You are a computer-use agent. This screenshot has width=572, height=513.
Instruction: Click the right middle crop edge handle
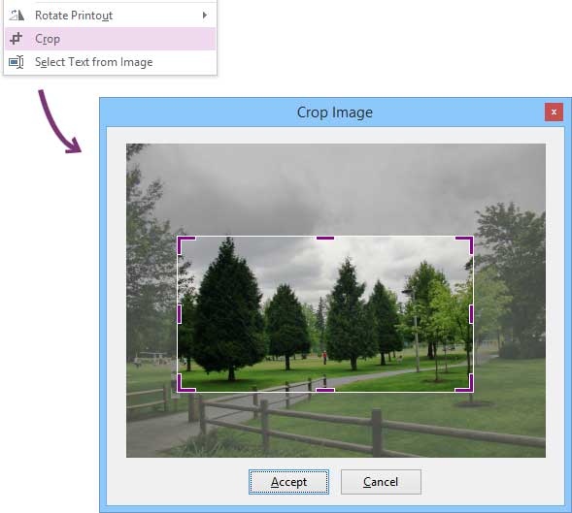coord(471,314)
